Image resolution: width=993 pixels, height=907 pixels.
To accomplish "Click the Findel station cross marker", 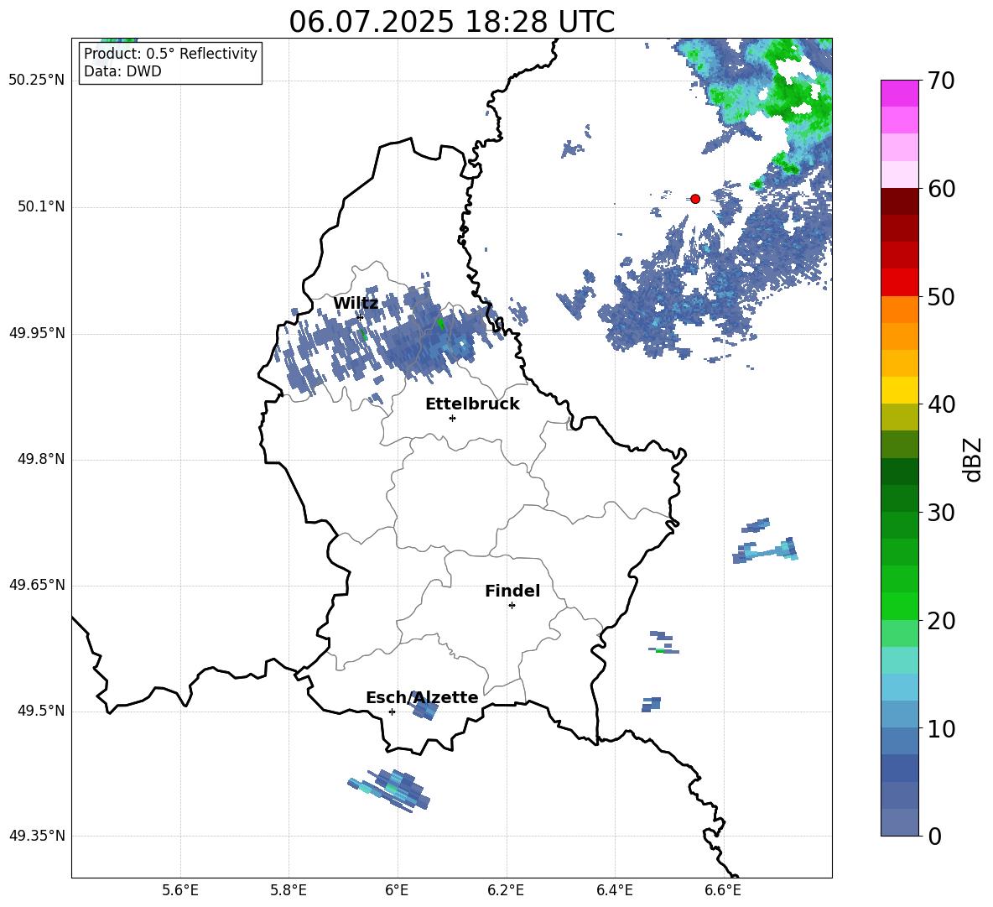I will tap(512, 606).
